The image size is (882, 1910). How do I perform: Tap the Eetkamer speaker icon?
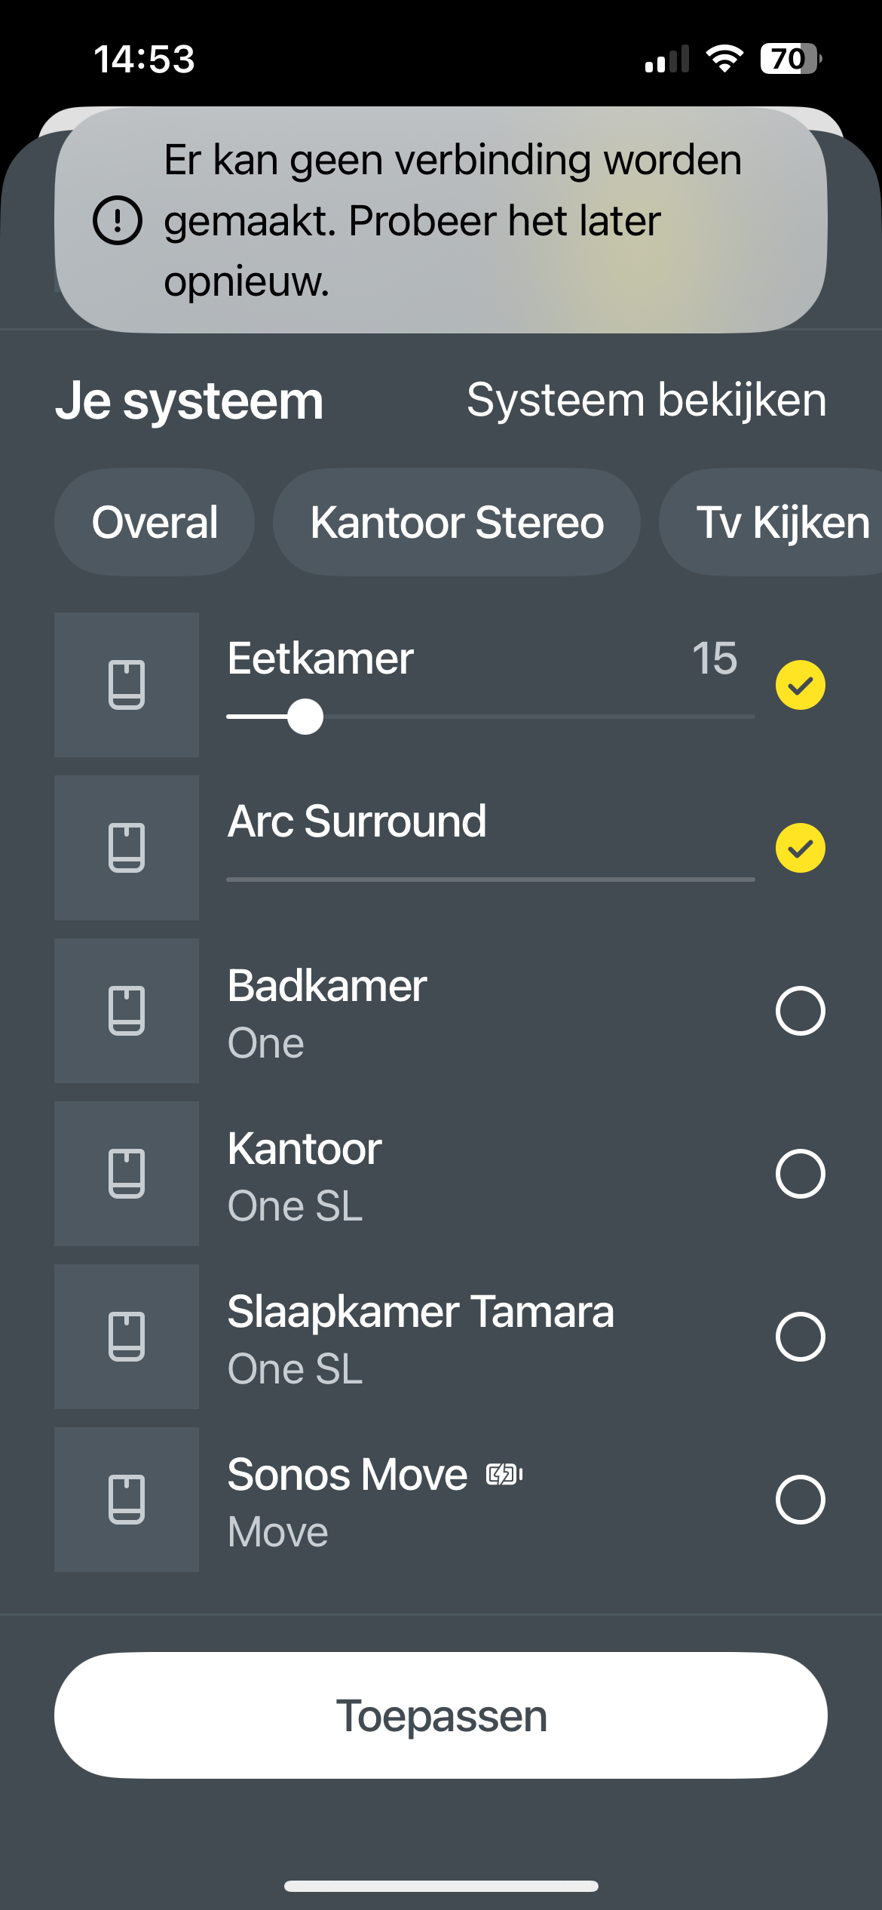coord(127,685)
